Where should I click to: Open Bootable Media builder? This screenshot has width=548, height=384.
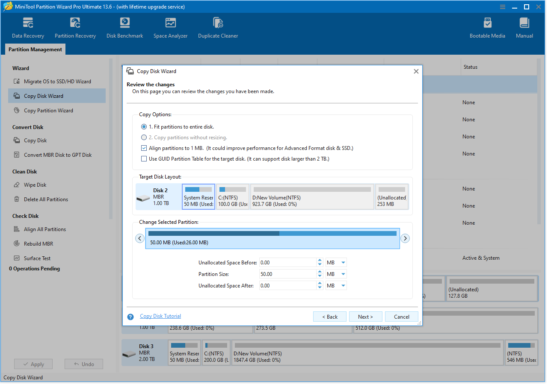487,28
